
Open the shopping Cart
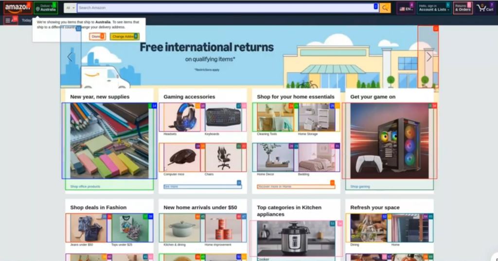pos(485,8)
